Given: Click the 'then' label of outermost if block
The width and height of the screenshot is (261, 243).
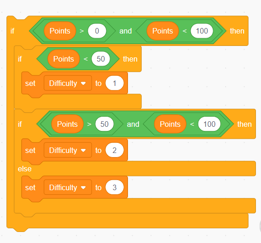Looking at the screenshot, I should point(237,31).
